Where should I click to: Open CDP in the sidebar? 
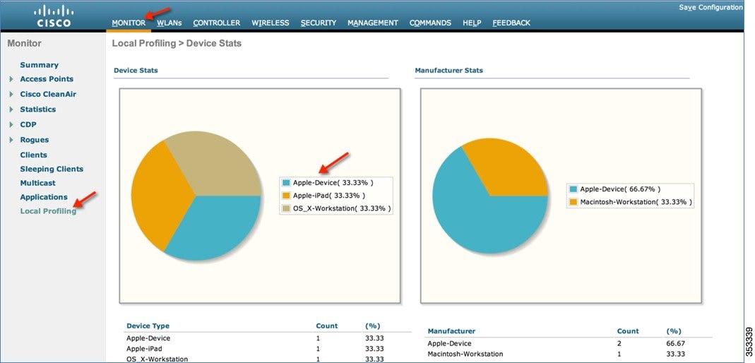(x=28, y=125)
